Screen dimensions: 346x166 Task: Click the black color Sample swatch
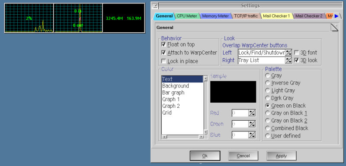click(x=233, y=92)
